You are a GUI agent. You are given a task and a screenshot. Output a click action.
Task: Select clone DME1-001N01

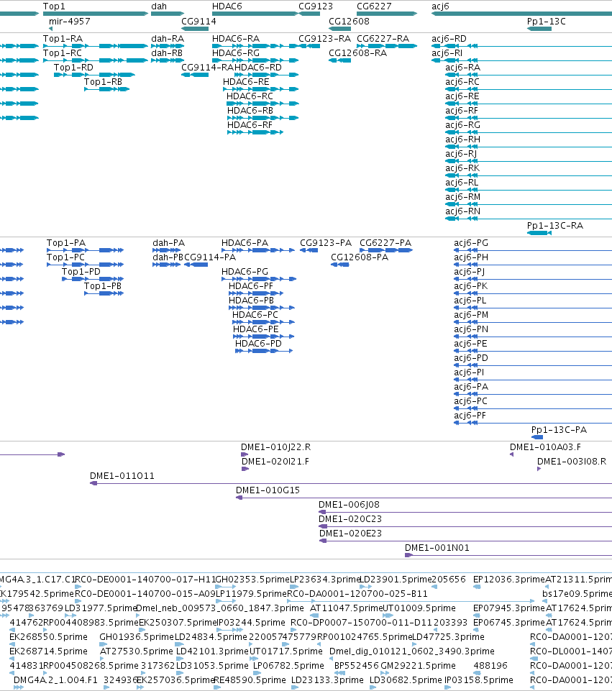click(508, 555)
